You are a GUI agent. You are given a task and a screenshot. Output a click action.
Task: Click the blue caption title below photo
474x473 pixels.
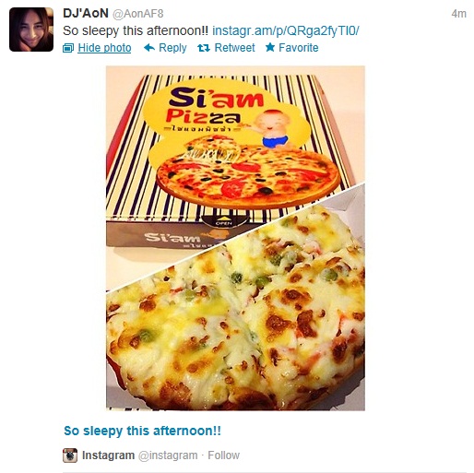142,431
